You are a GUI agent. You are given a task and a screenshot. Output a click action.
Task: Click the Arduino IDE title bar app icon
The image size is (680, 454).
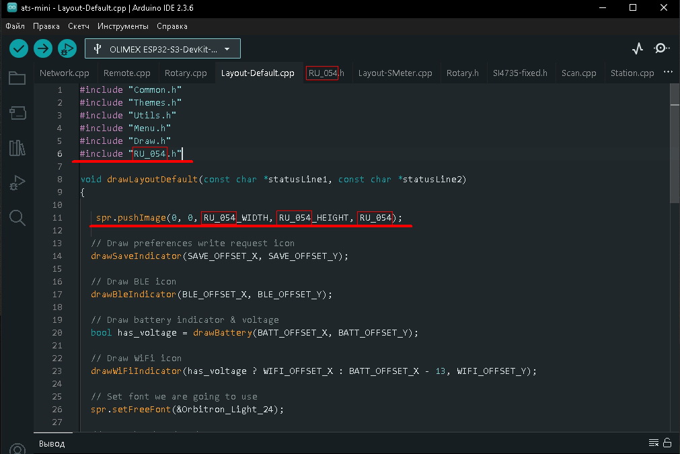click(12, 7)
